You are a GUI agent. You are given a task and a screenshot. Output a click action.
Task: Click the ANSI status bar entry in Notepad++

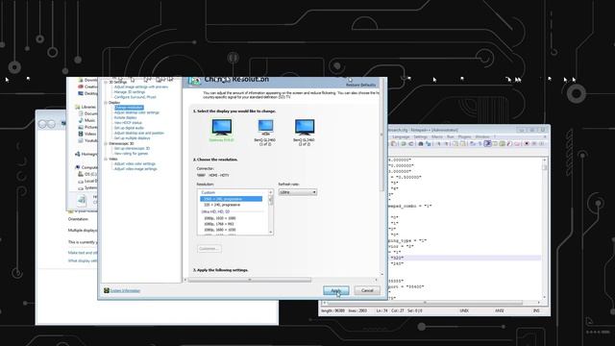499,310
